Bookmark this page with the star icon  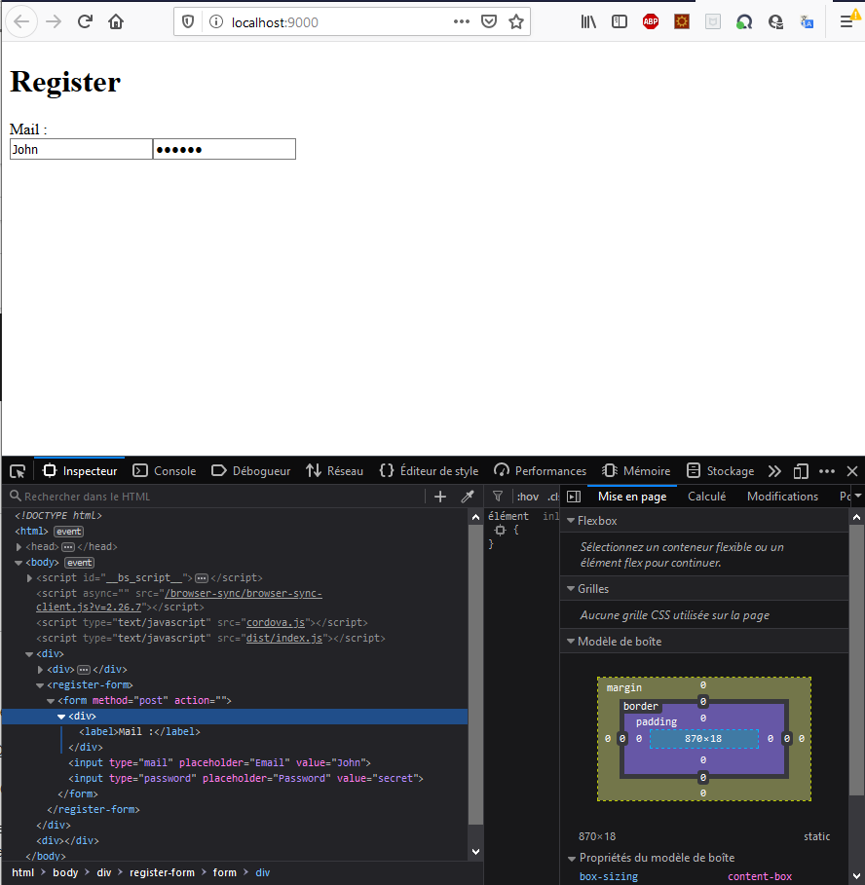pos(516,21)
